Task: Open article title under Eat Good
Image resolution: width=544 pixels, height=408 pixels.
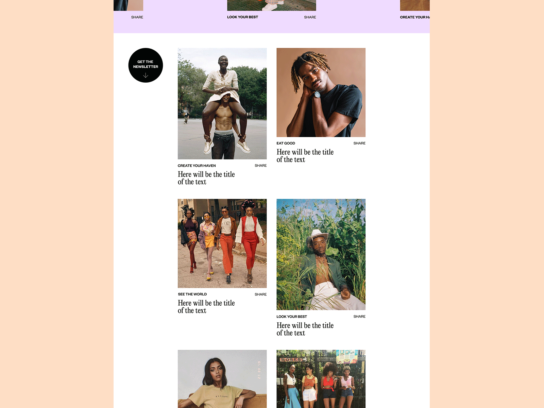Action: [x=305, y=156]
